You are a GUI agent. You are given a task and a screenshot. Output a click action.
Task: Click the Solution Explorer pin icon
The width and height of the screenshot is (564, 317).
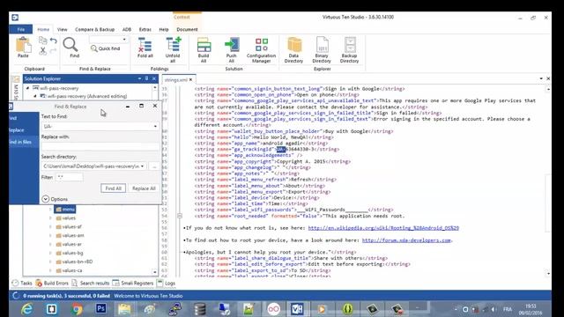147,78
